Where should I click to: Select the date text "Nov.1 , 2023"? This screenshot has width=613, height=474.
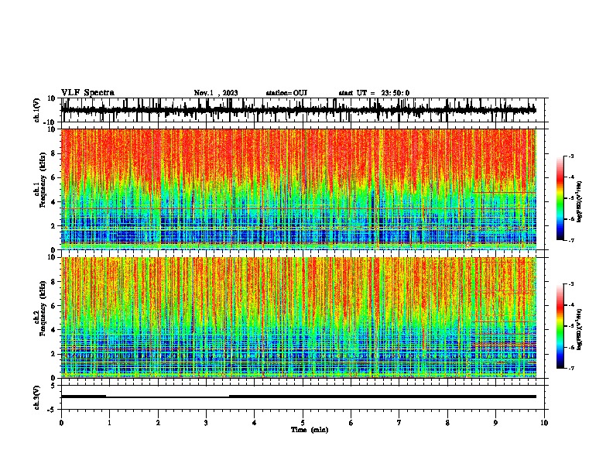click(x=216, y=93)
